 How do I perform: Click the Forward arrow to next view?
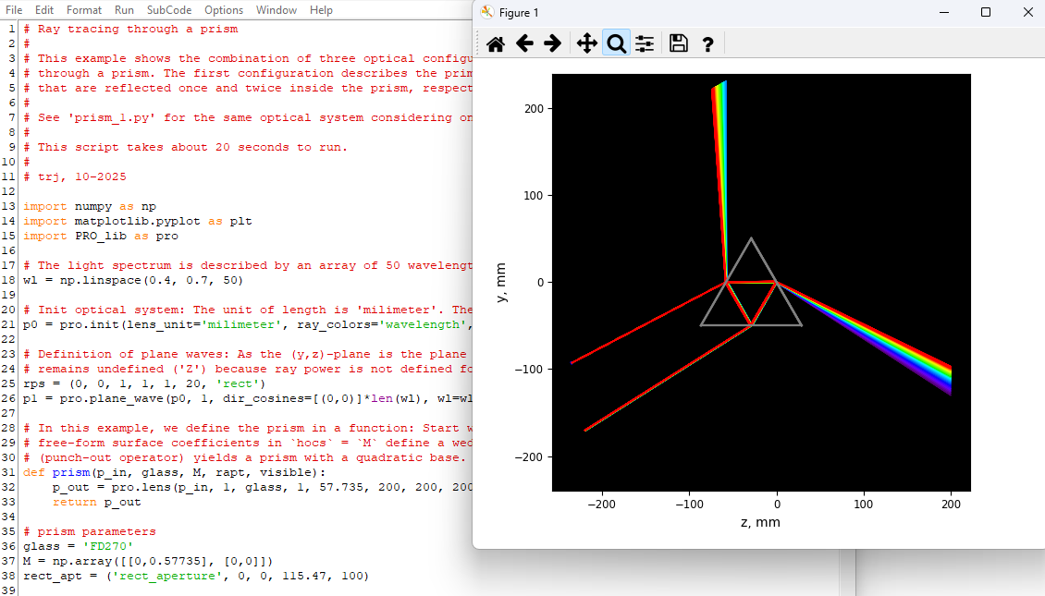point(552,43)
